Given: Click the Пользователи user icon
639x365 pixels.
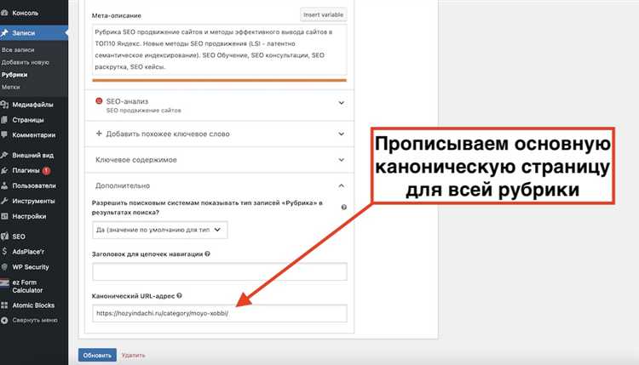Looking at the screenshot, I should coord(4,186).
